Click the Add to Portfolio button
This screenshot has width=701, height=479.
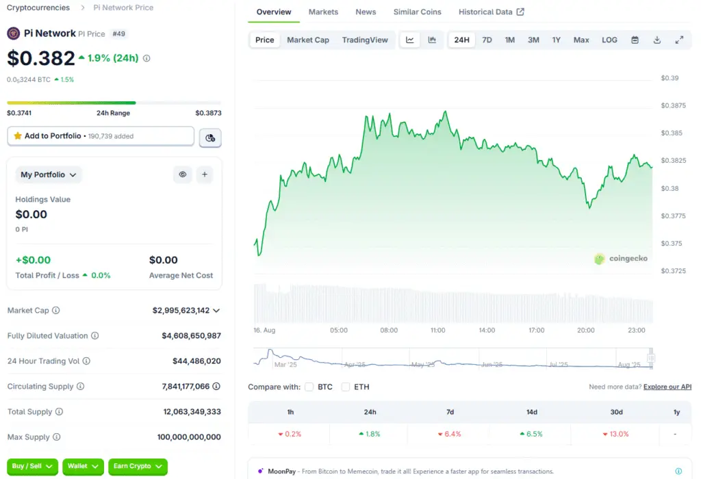101,136
